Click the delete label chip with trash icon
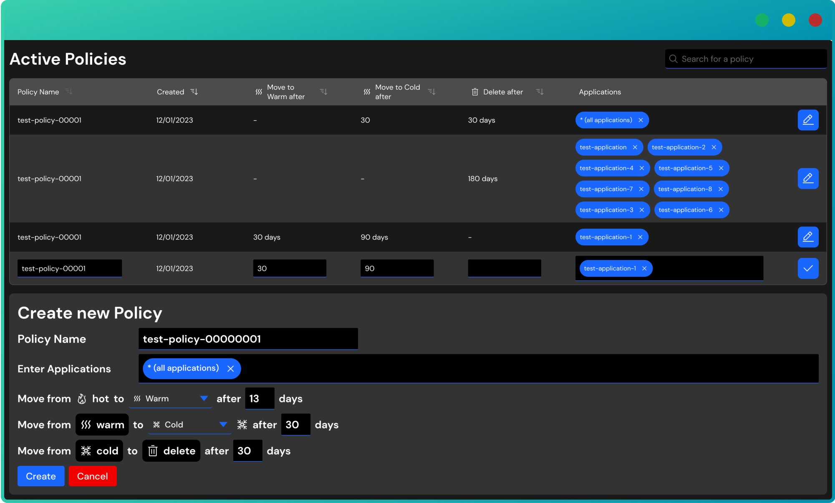The image size is (835, 503). click(171, 451)
